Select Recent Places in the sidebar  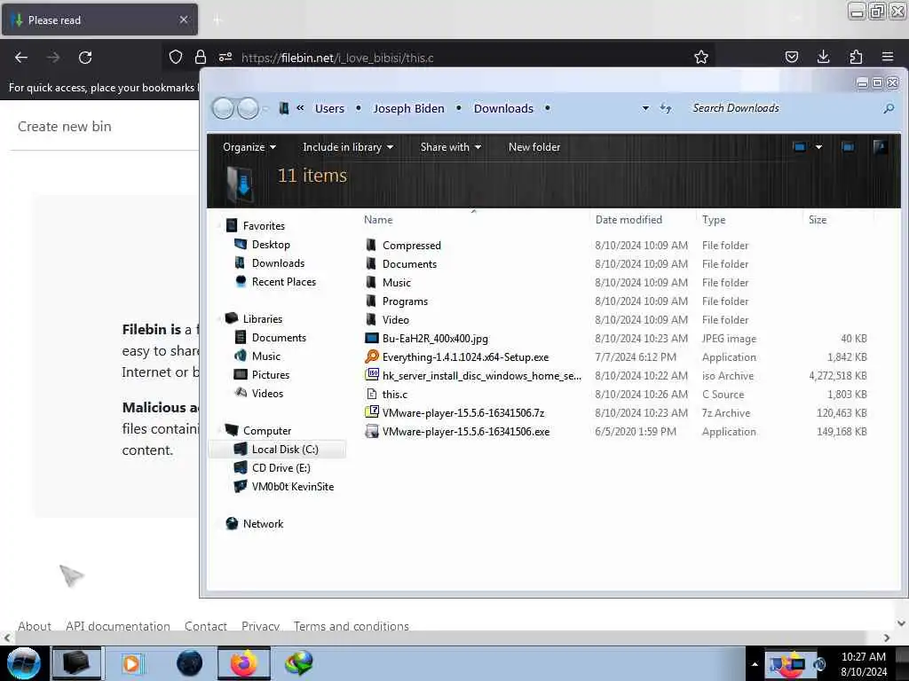[x=283, y=281]
